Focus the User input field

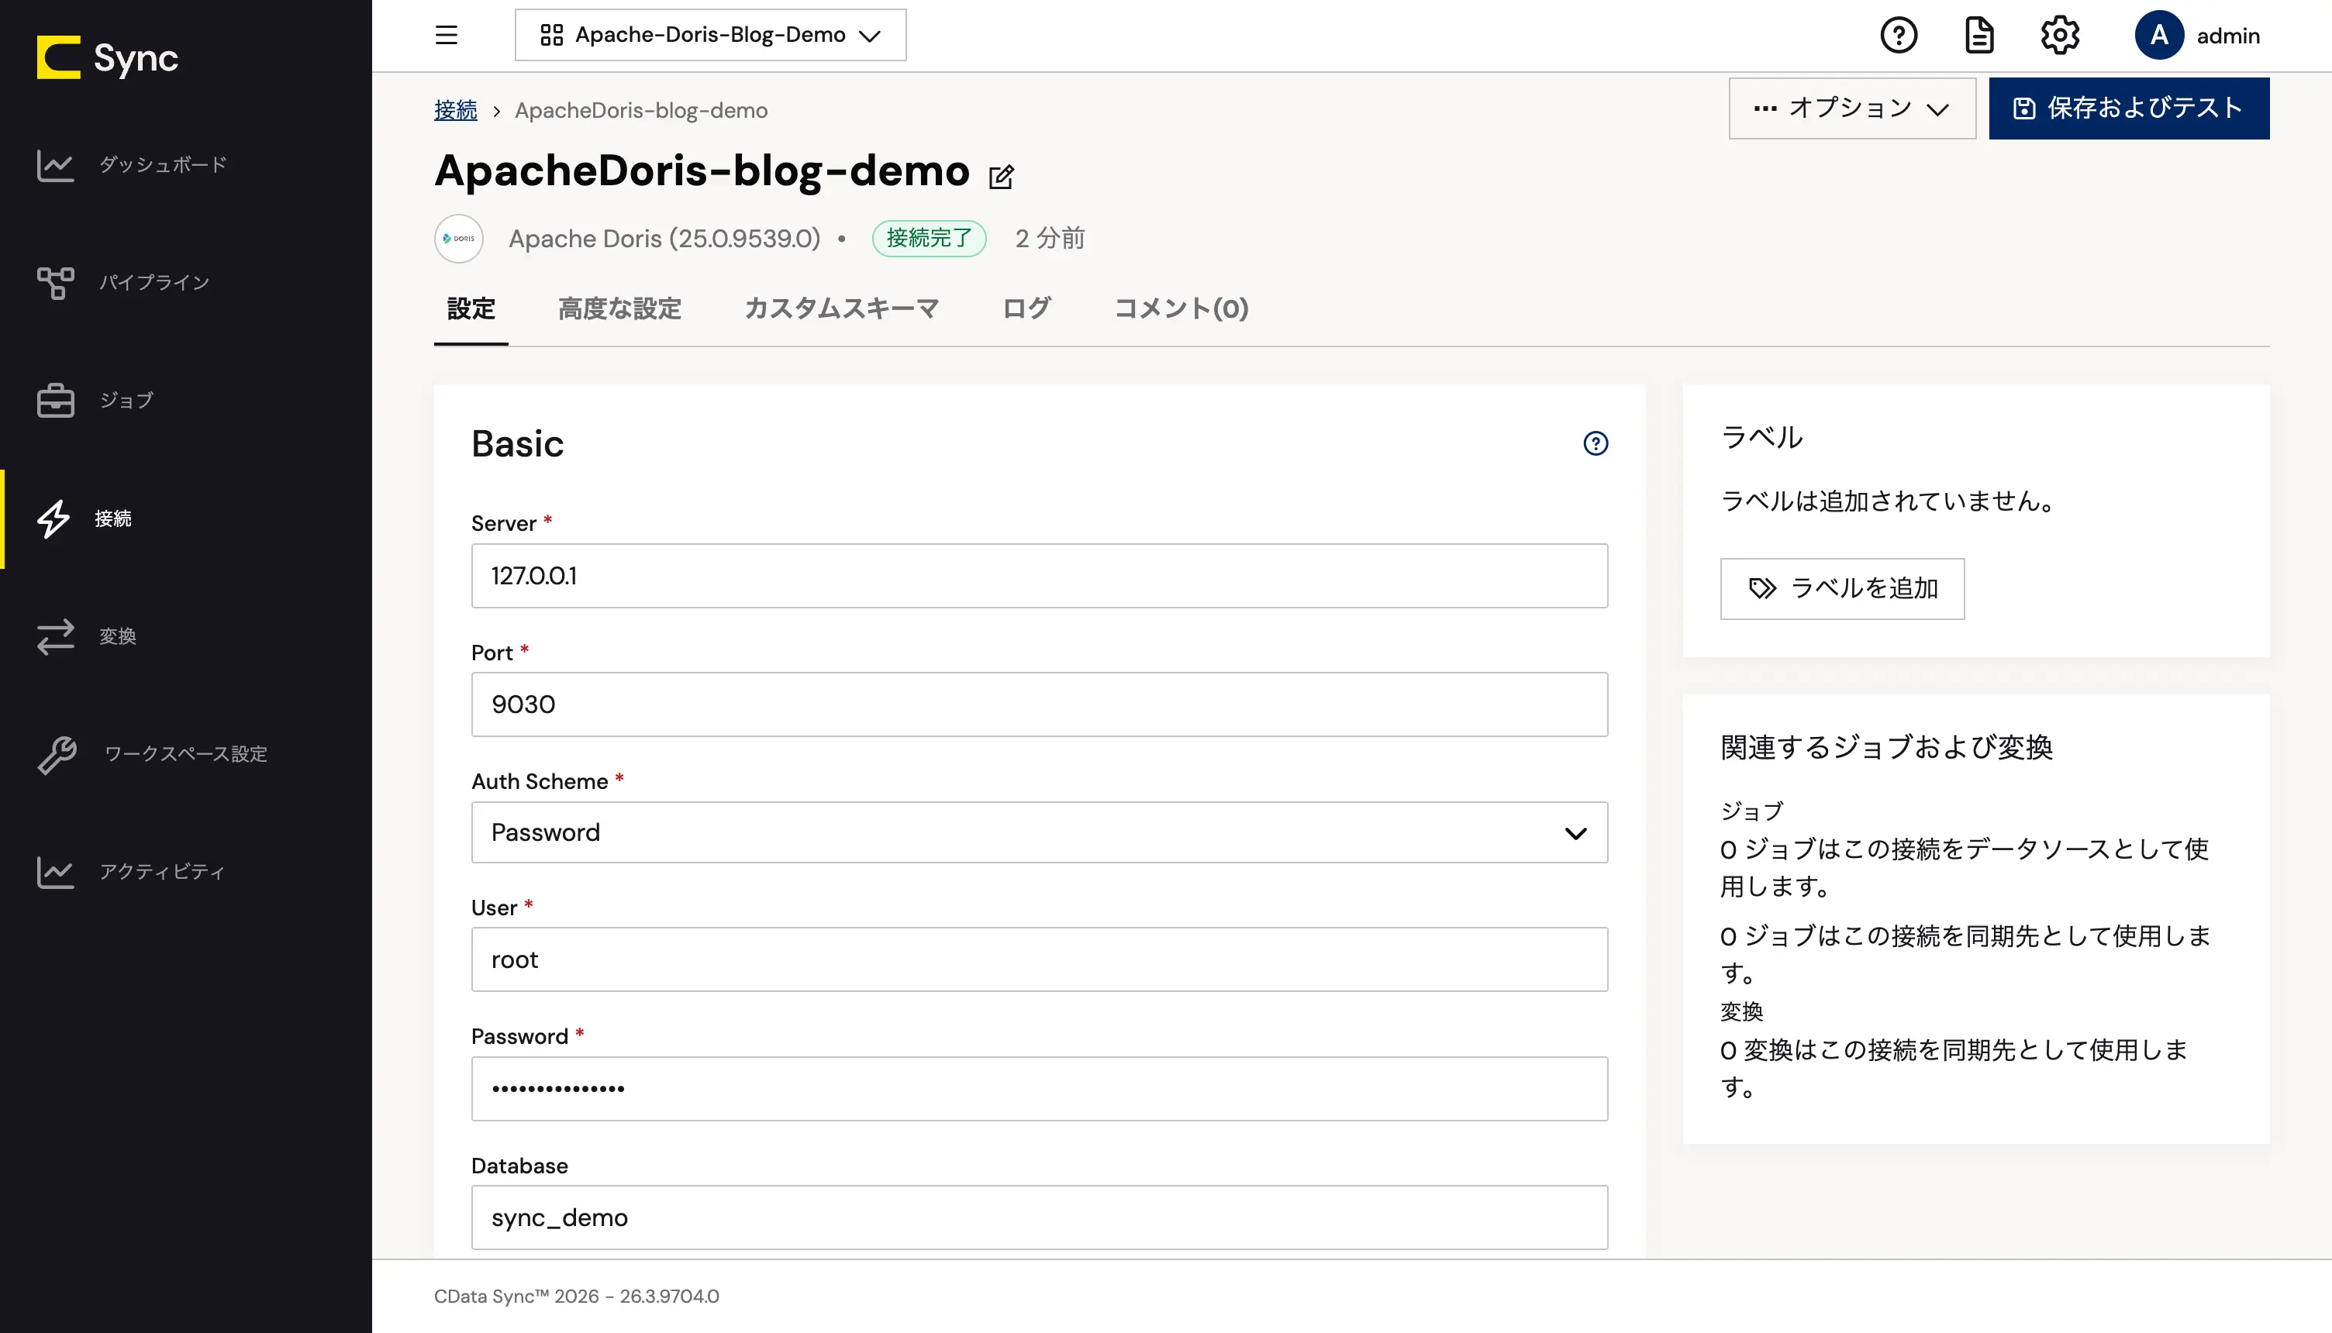(1039, 959)
